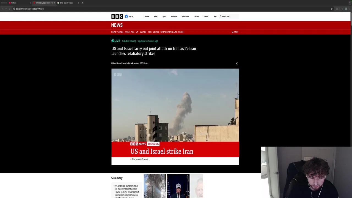Select the Iran latest BBC tab

coord(43,3)
